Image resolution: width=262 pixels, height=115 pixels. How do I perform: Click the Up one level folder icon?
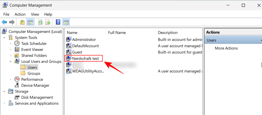pyautogui.click(x=22, y=22)
